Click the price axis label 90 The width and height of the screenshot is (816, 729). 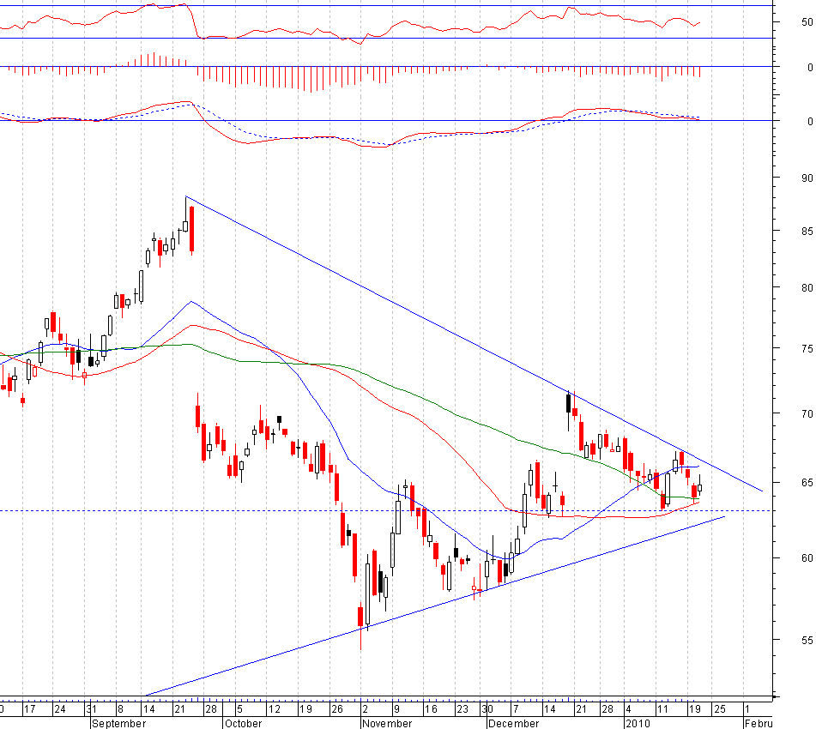807,178
